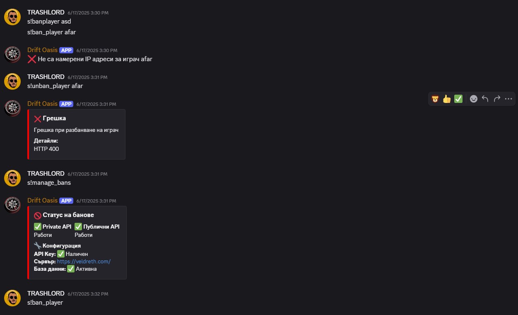Reply to the message using the reply arrow
518x315 pixels.
[485, 99]
